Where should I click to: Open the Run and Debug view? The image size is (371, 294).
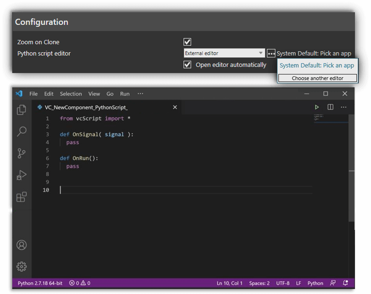22,175
